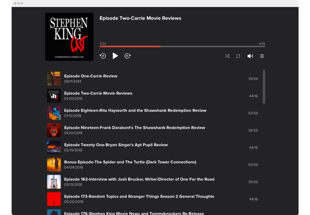
Task: Select Episode 173 Stranger Things thoughts
Action: pyautogui.click(x=139, y=197)
